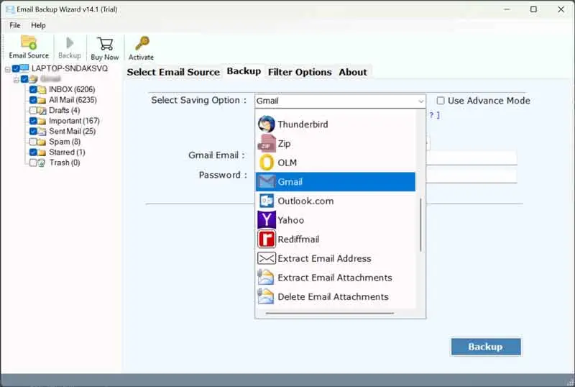The height and width of the screenshot is (387, 575).
Task: Select Rediffmail saving option
Action: coord(298,240)
